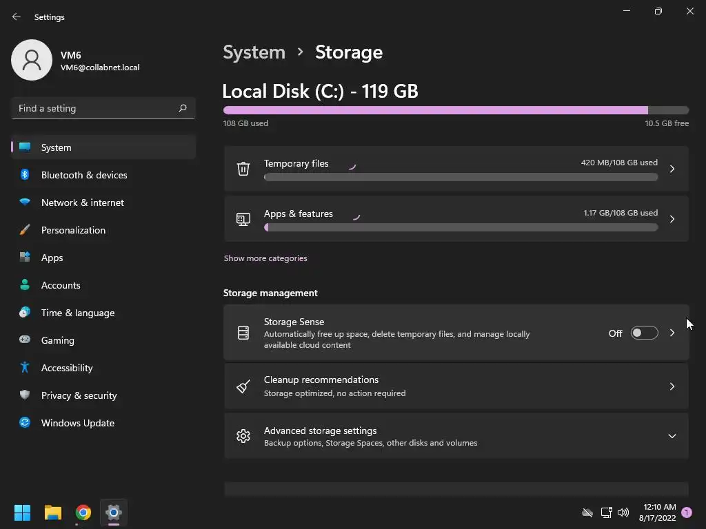The height and width of the screenshot is (529, 706).
Task: Open File Explorer from the taskbar
Action: coord(53,512)
